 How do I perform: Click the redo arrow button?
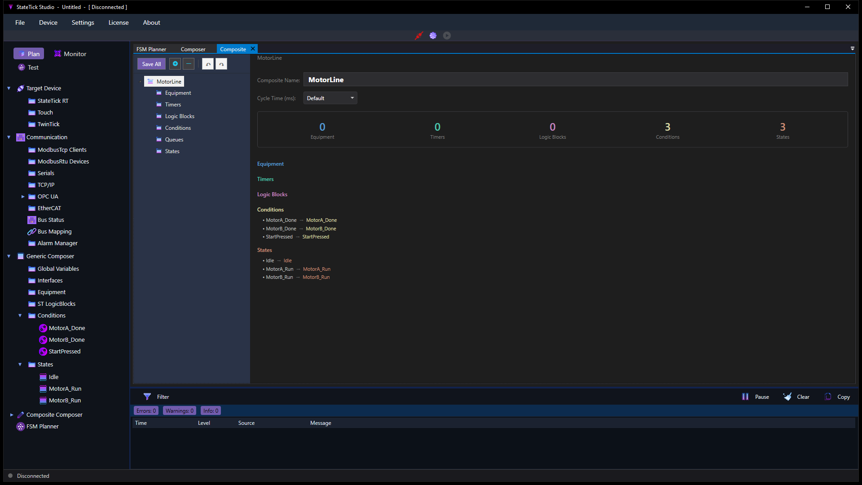point(221,64)
